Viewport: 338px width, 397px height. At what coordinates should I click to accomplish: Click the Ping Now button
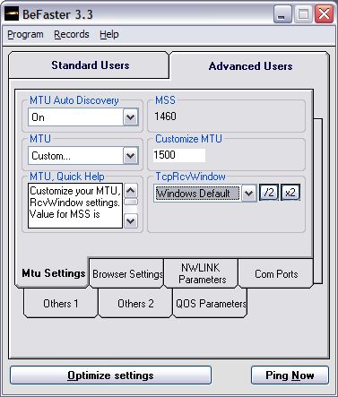(x=290, y=375)
